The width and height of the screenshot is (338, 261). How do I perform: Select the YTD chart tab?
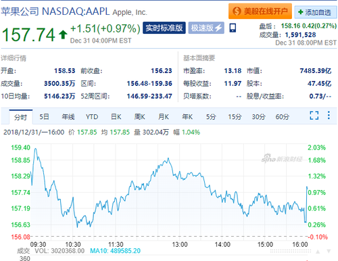[92, 117]
